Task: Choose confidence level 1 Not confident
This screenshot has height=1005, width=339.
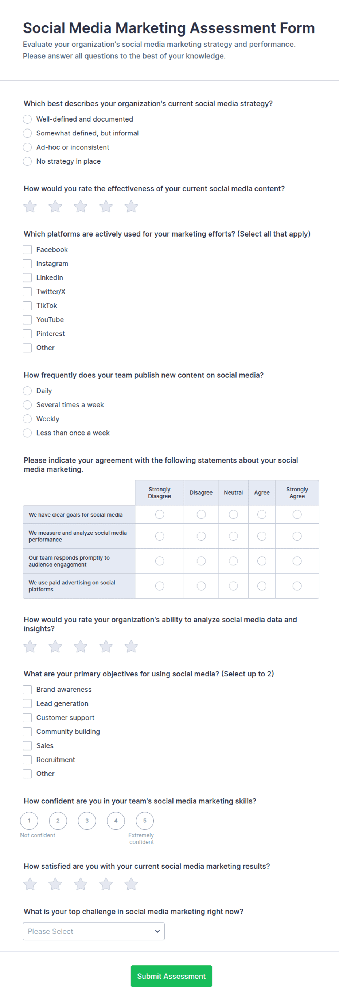Action: 29,821
